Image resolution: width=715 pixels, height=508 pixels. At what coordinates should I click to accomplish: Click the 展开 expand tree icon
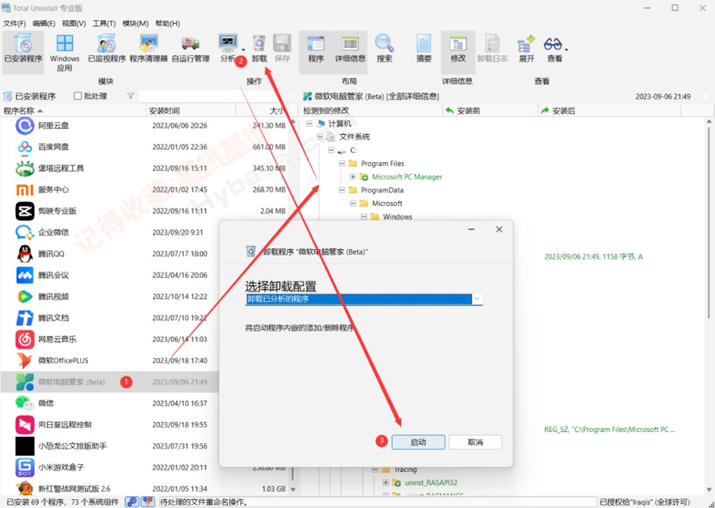click(x=526, y=50)
